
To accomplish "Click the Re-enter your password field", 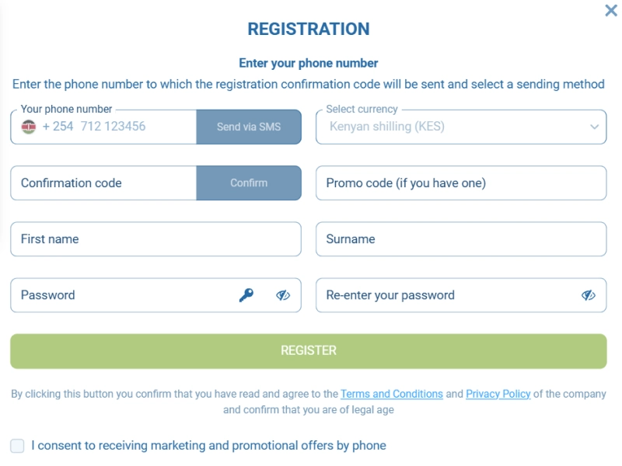I will click(443, 294).
